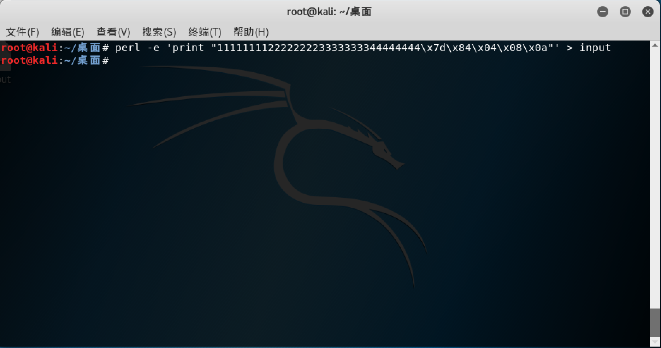Click the scrollbar up arrow
661x348 pixels.
(x=655, y=45)
